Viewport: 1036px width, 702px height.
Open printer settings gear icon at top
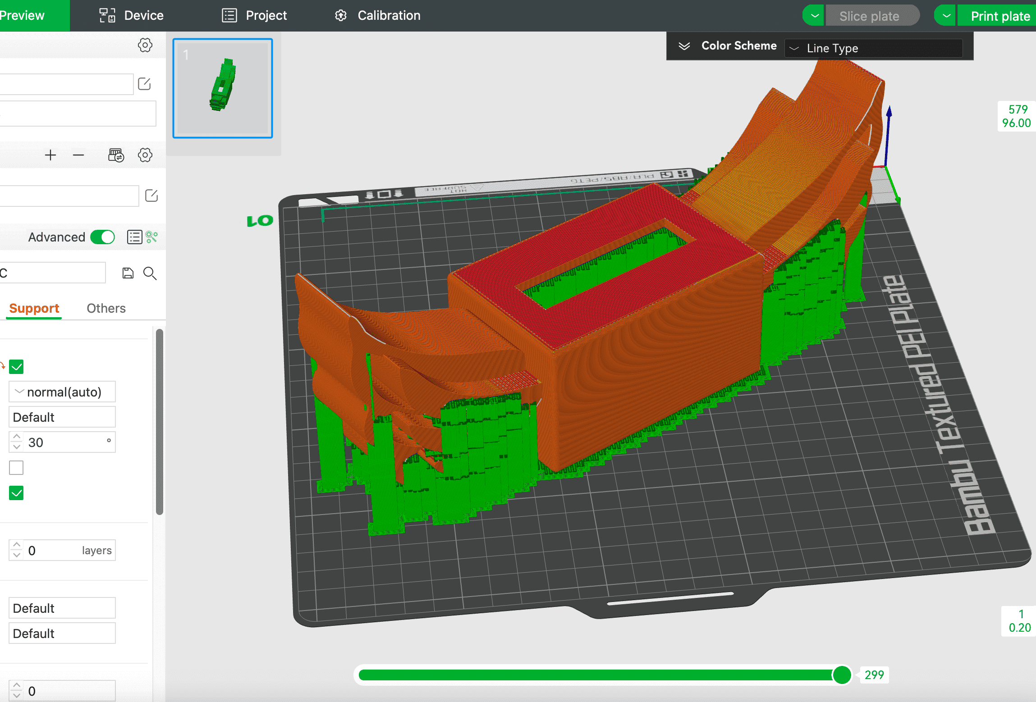tap(145, 45)
